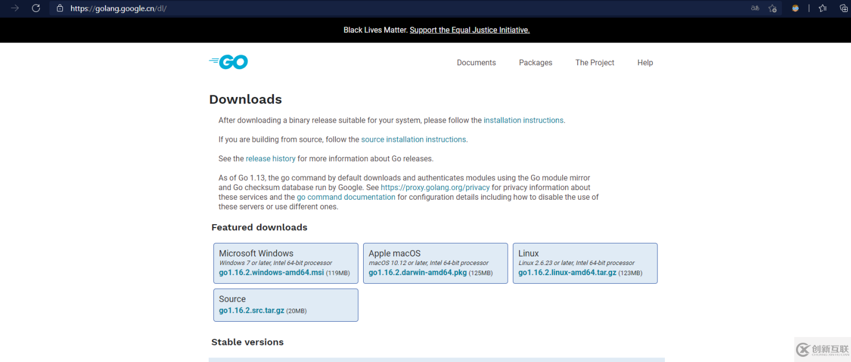The width and height of the screenshot is (851, 362).
Task: Open go command documentation link
Action: pyautogui.click(x=346, y=197)
